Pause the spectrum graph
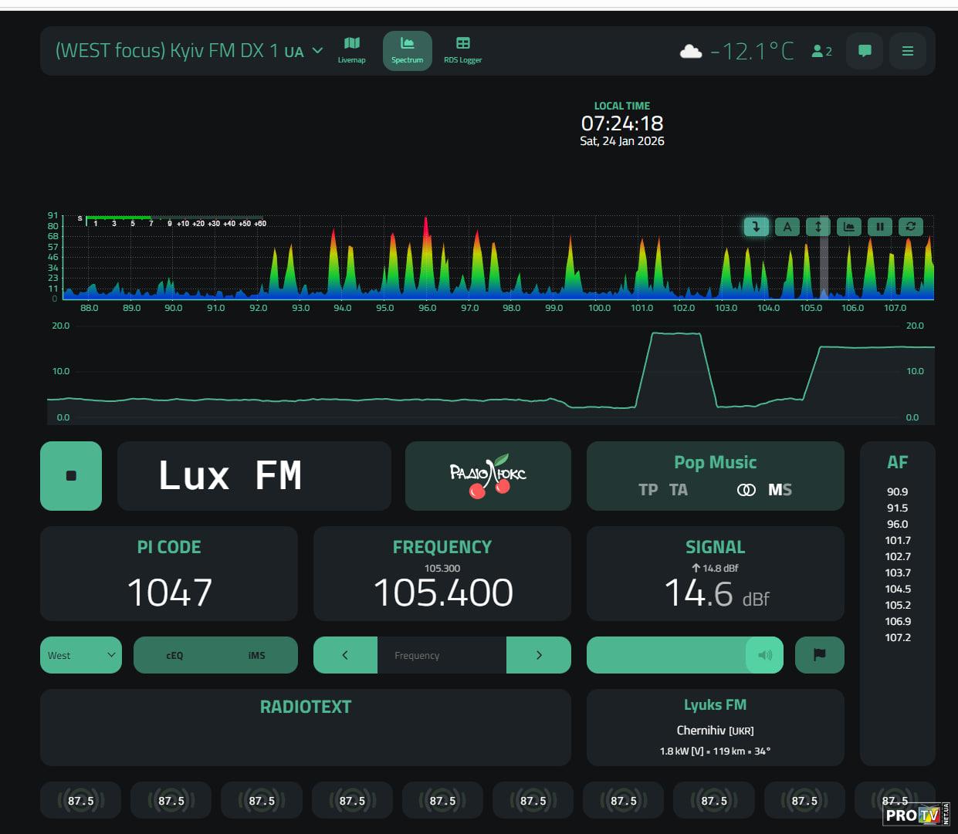This screenshot has width=958, height=834. tap(879, 226)
